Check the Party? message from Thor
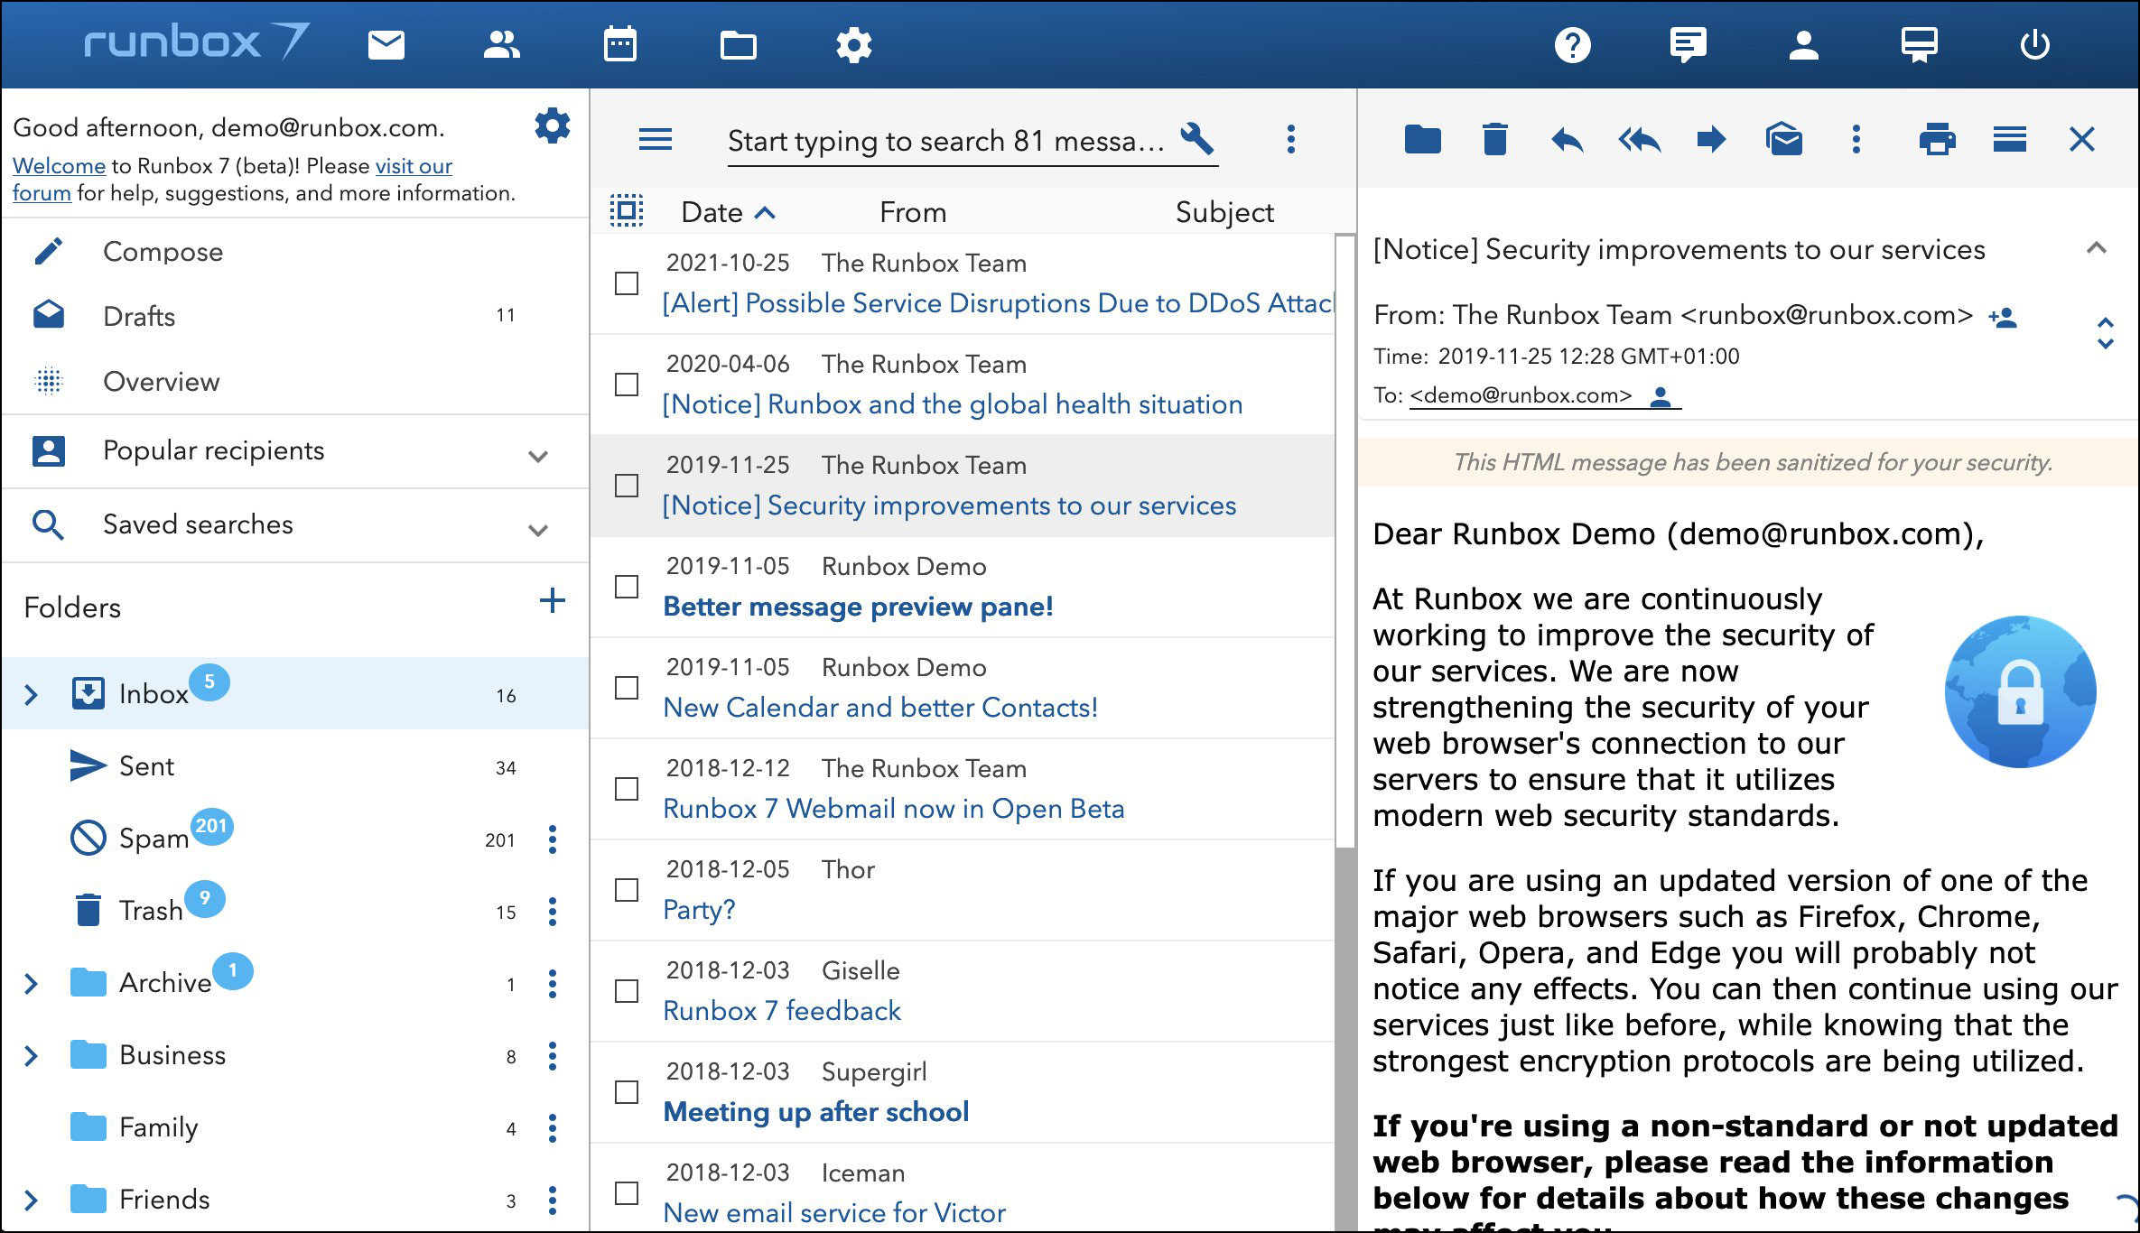 [x=626, y=890]
